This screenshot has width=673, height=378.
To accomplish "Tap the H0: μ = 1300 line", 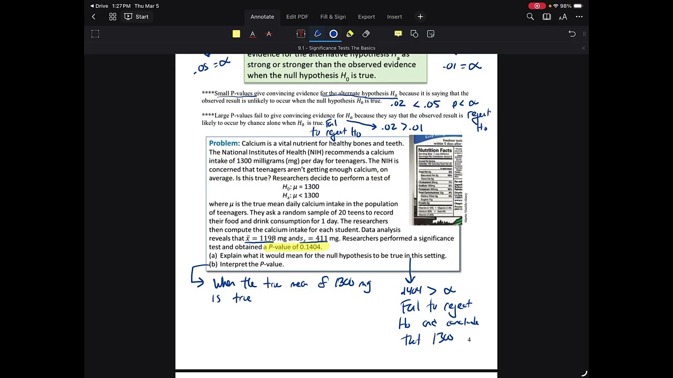I will (x=301, y=187).
